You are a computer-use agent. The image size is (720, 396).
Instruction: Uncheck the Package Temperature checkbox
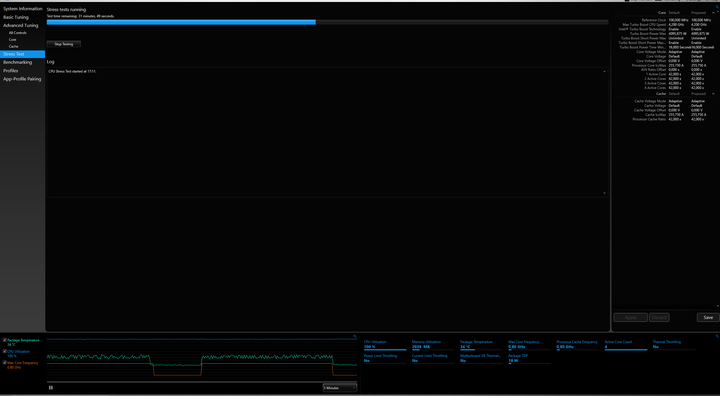coord(5,340)
